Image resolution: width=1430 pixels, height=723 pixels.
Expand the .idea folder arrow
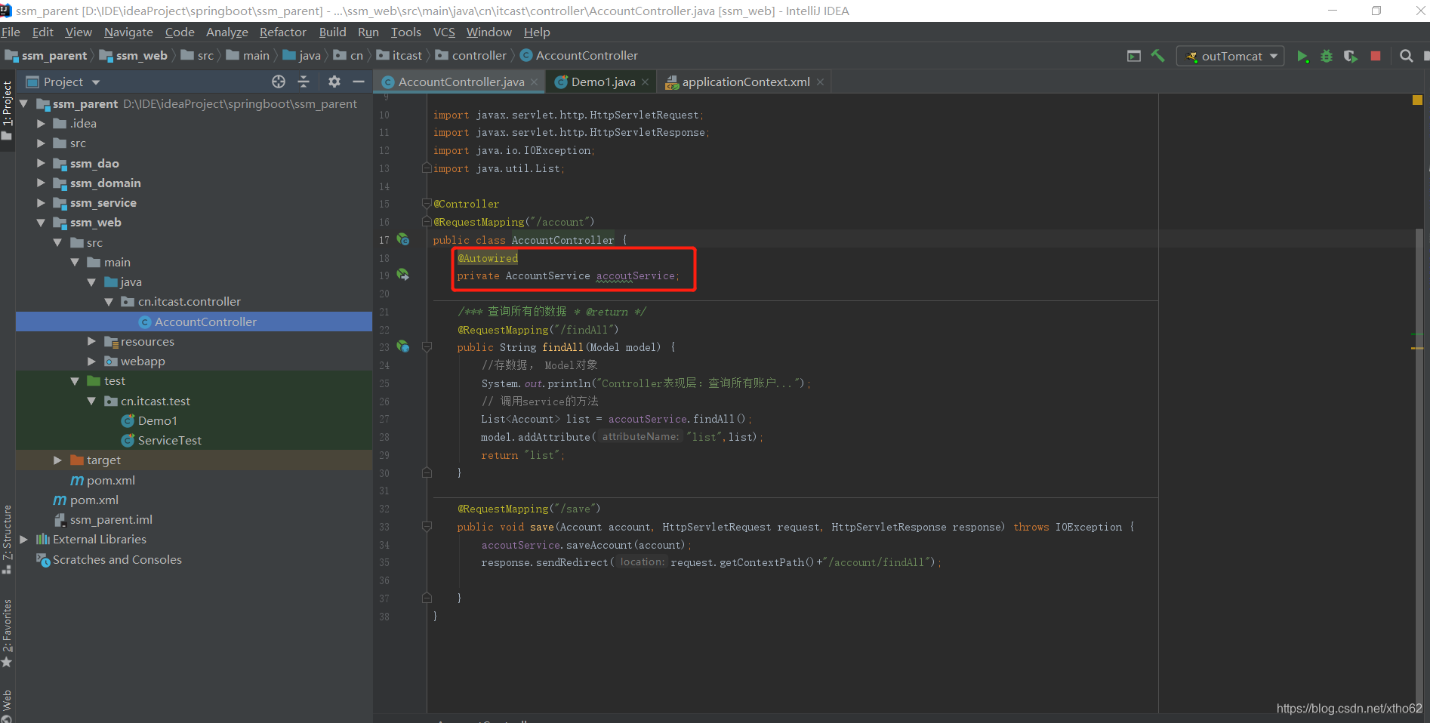pyautogui.click(x=41, y=123)
